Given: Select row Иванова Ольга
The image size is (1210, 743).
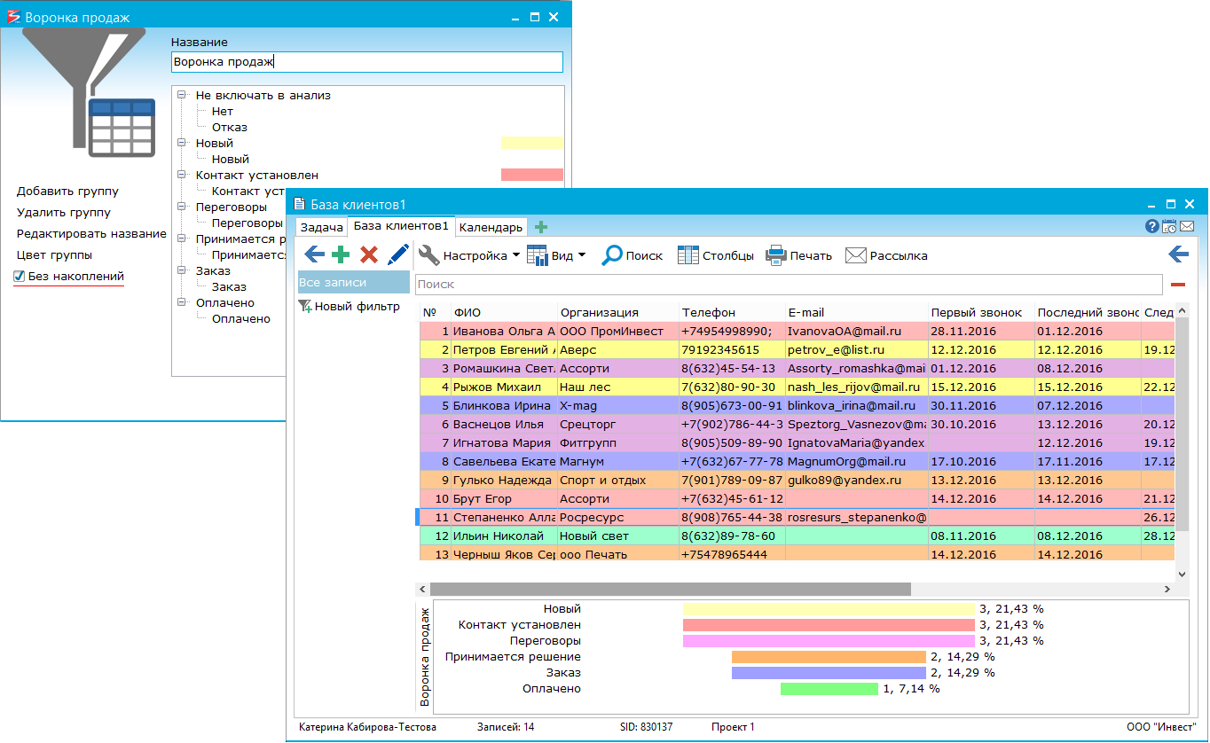Looking at the screenshot, I should click(797, 331).
